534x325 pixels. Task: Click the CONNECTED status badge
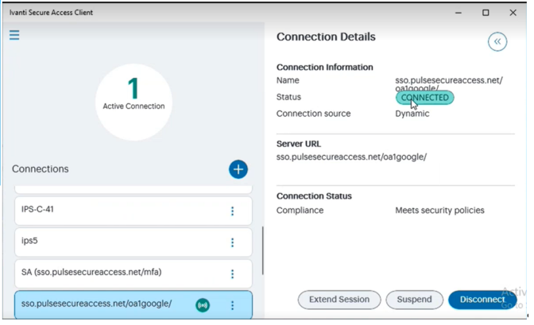coord(424,98)
